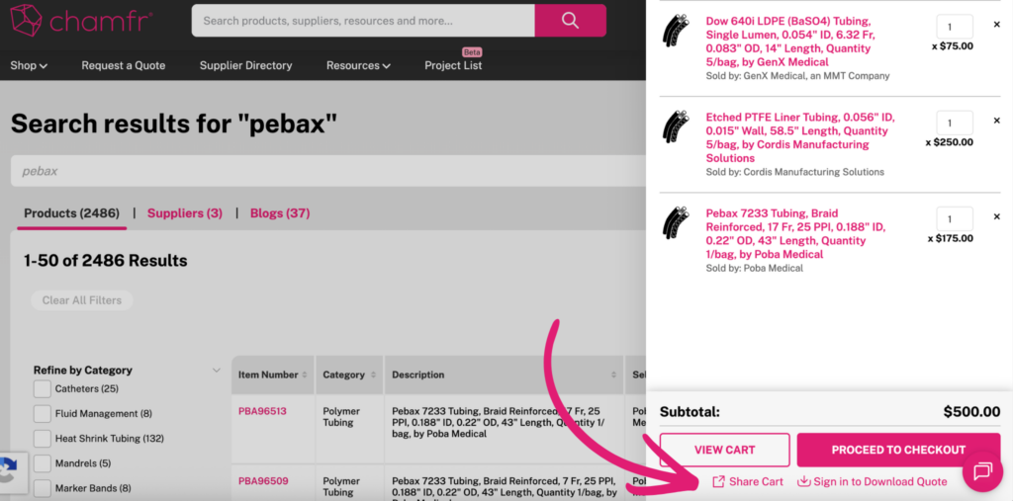Screen dimensions: 1013x501
Task: Open Pebax 7233 Tubing cart product link
Action: tap(795, 234)
